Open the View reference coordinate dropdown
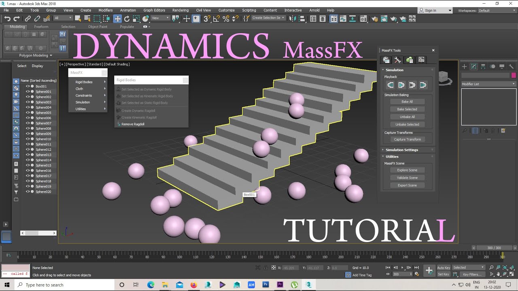Viewport: 518px width, 291px height. point(160,18)
